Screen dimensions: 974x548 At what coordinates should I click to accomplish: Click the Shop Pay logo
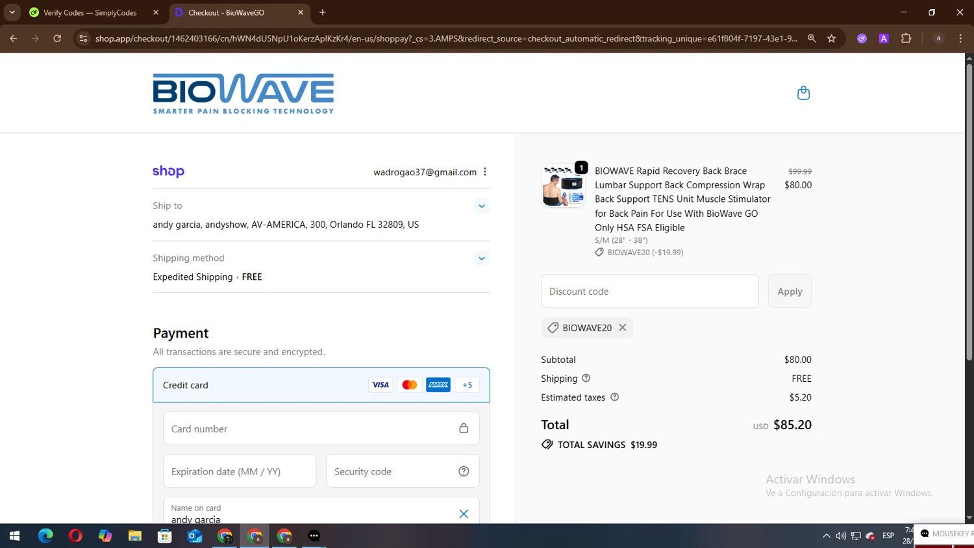(168, 171)
